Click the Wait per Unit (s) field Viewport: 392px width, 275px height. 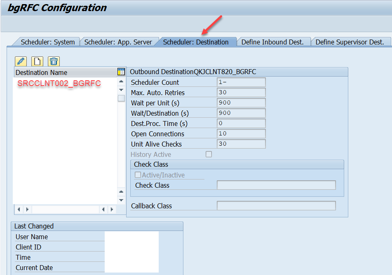(x=241, y=103)
